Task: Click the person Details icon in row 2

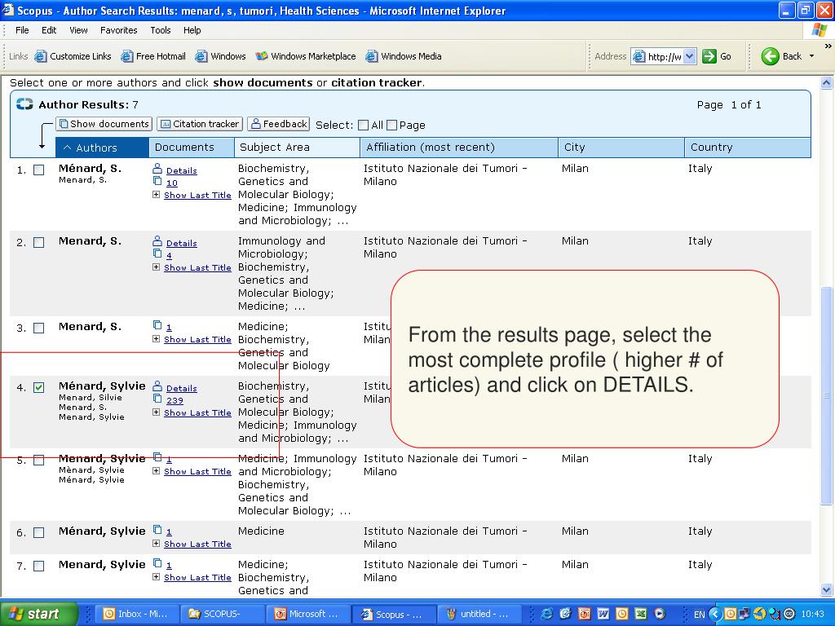Action: click(157, 241)
